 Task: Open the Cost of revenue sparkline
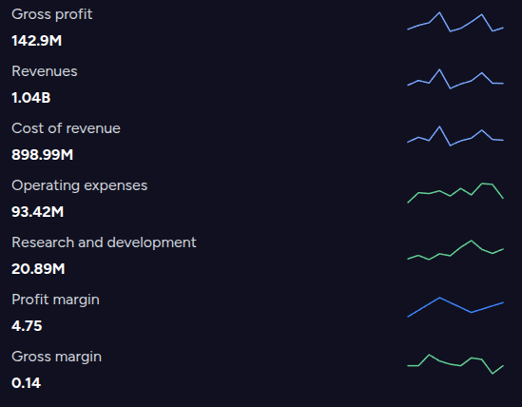pyautogui.click(x=455, y=136)
